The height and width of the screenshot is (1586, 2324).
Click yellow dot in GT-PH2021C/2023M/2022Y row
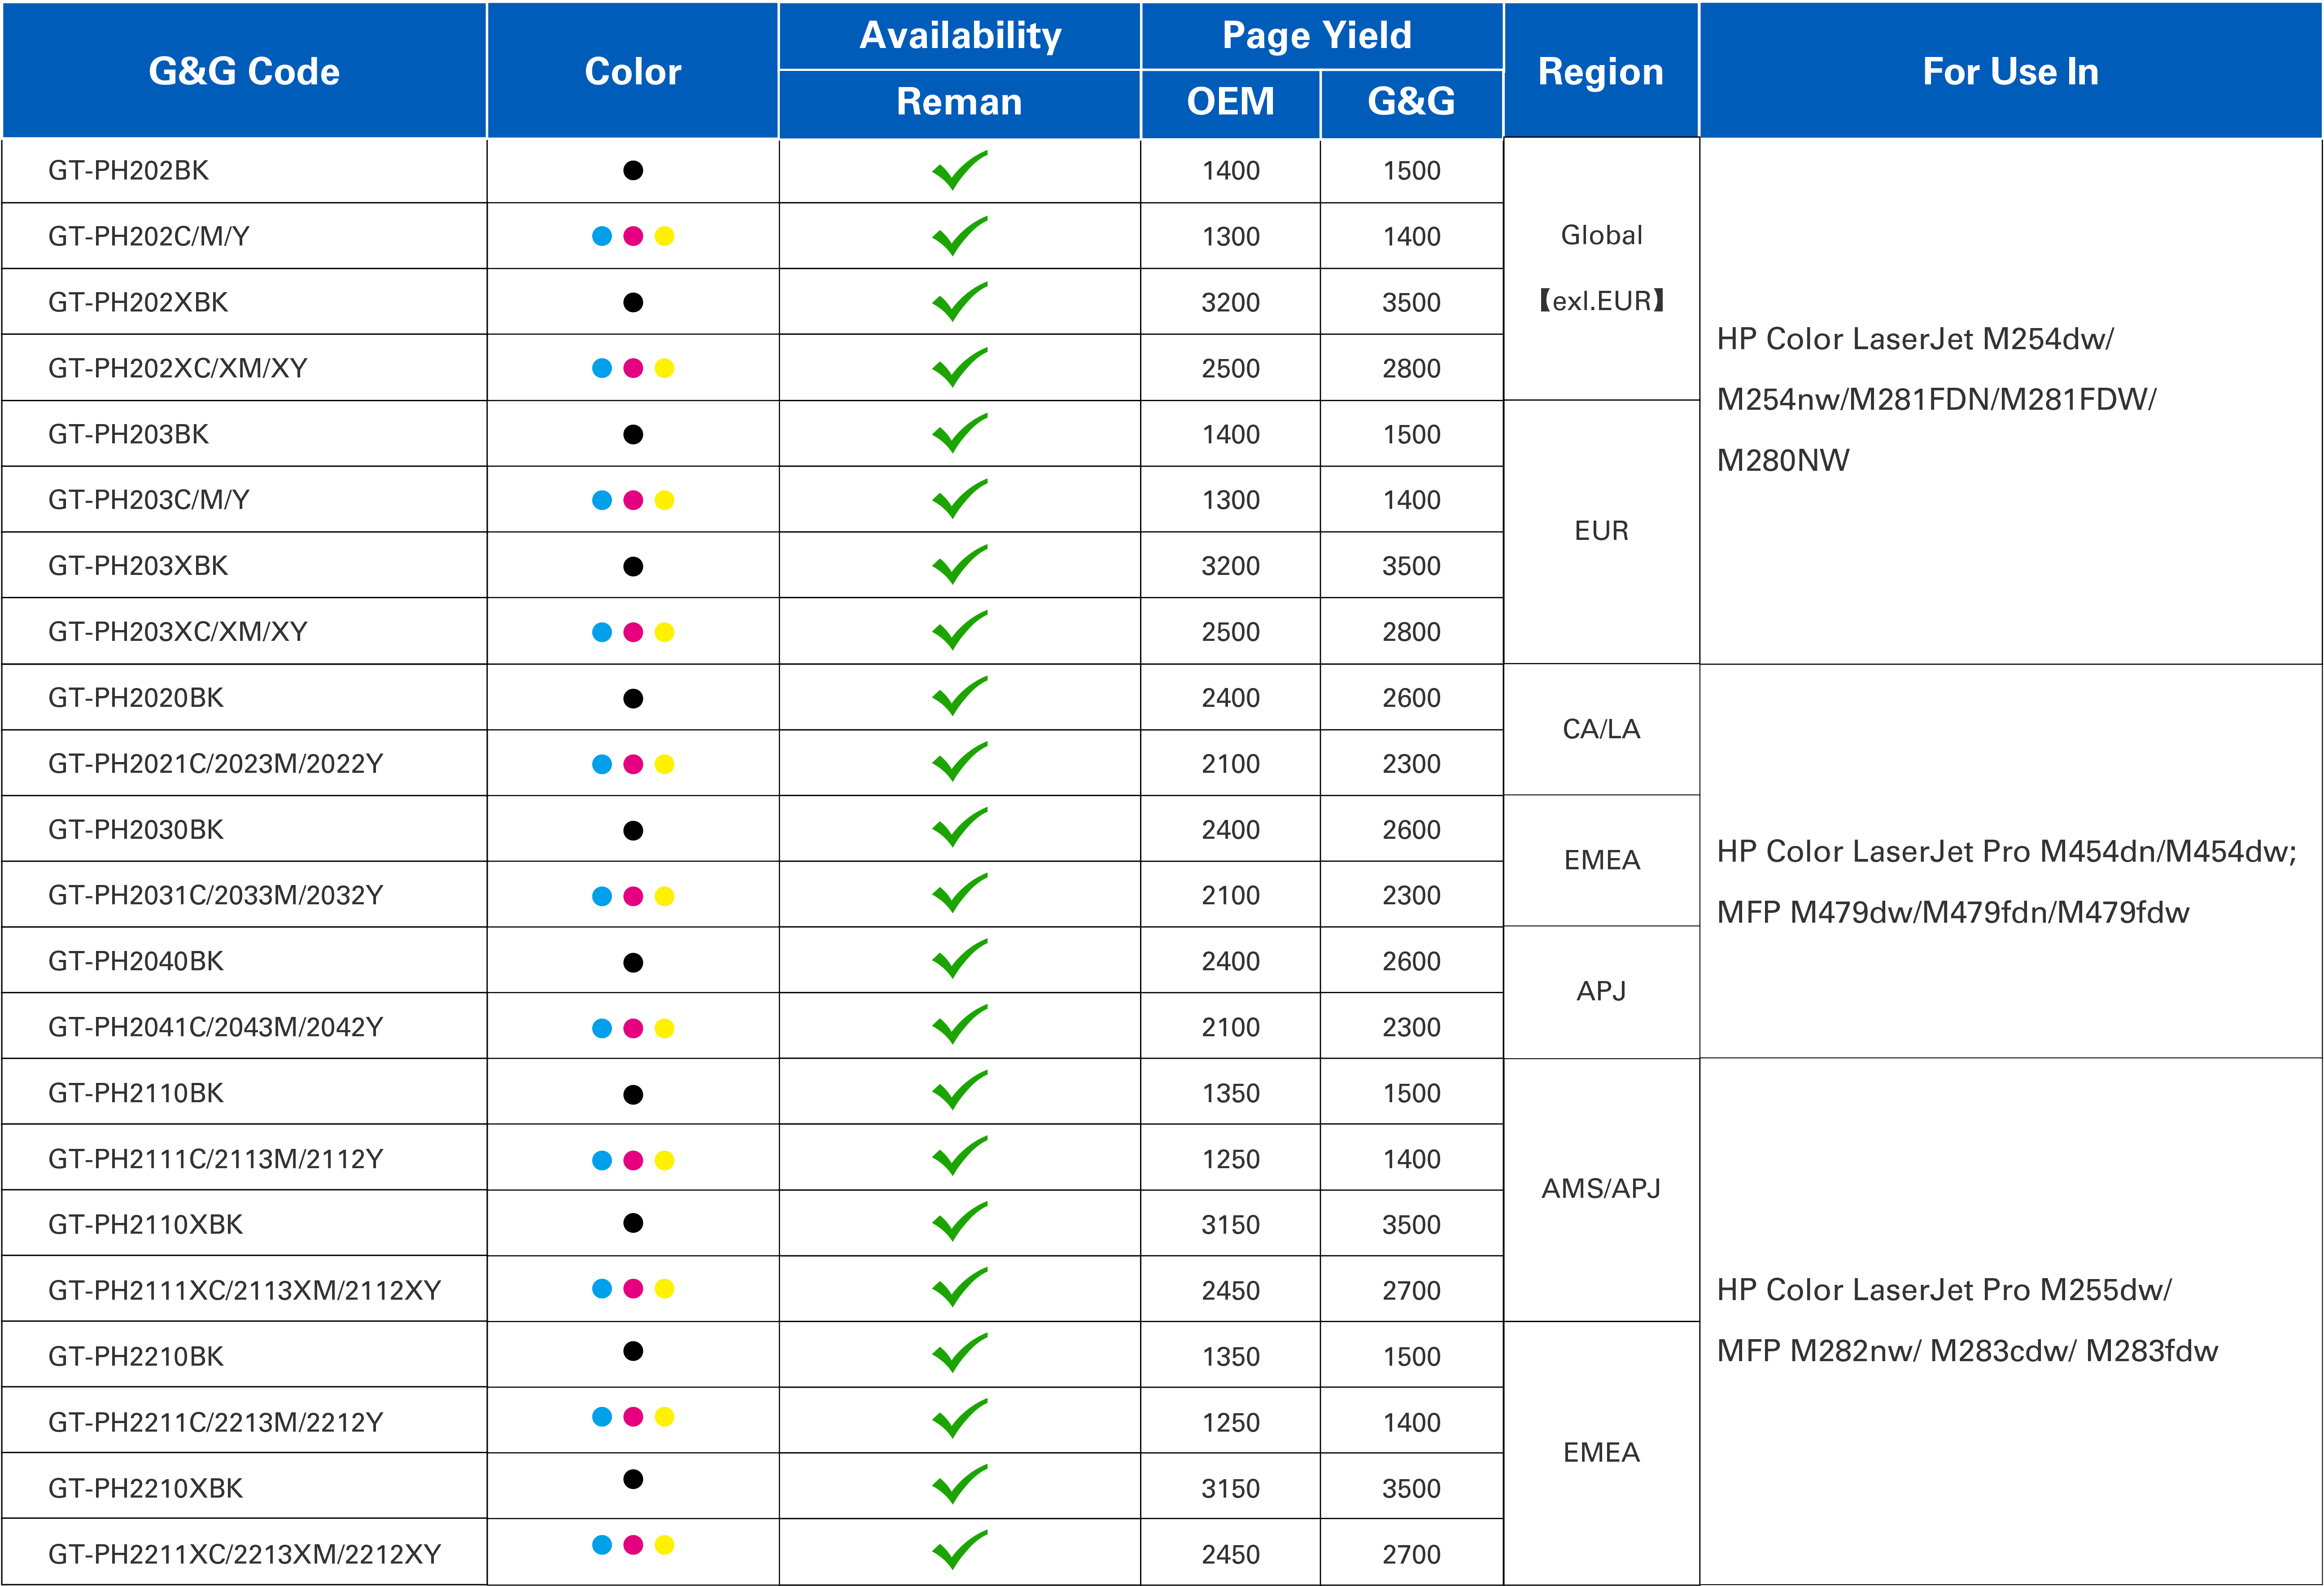[664, 764]
